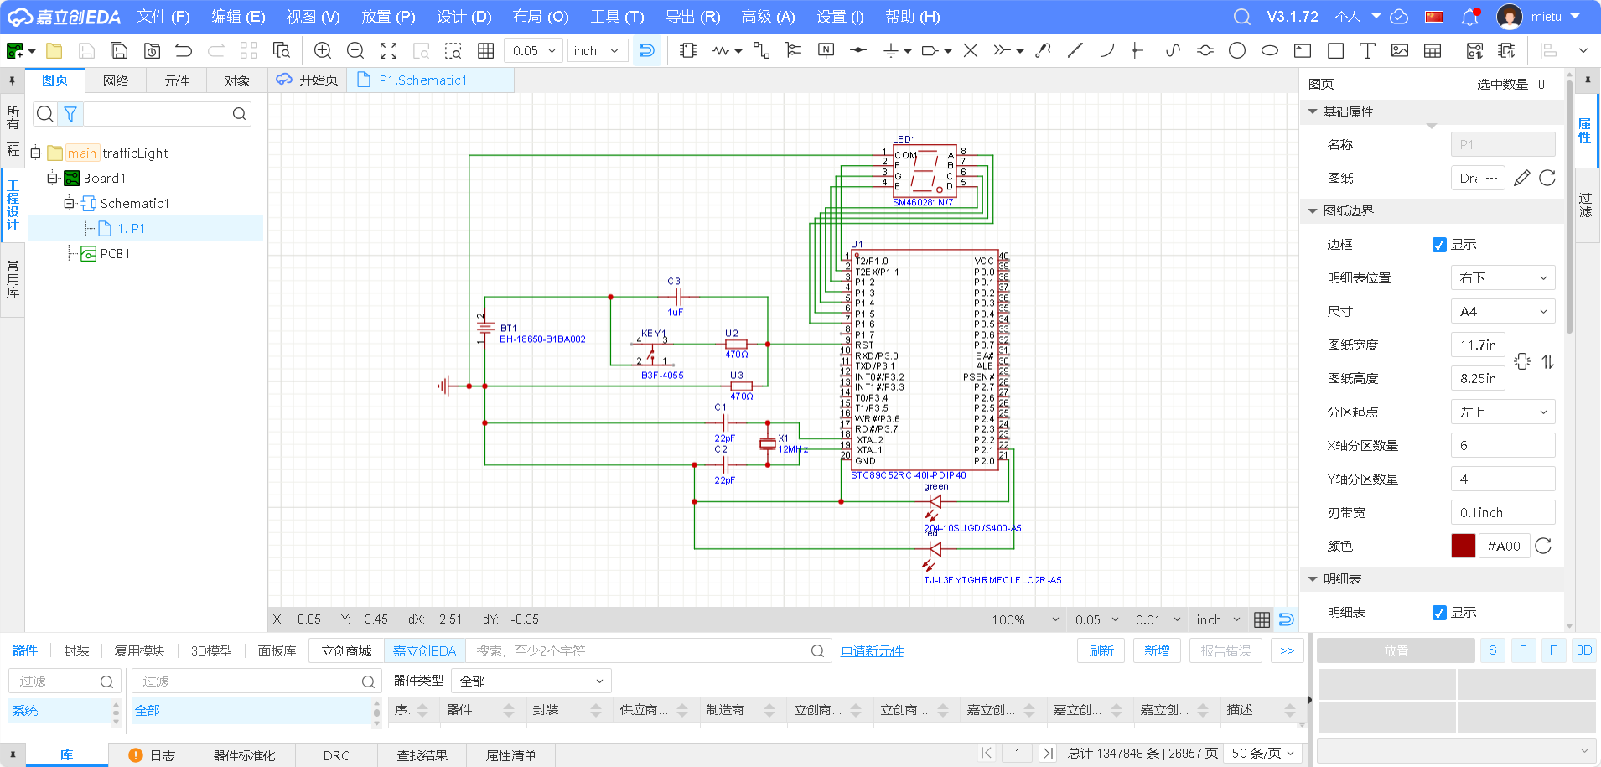The image size is (1601, 767).
Task: Switch to the 网络 tab
Action: 116,80
